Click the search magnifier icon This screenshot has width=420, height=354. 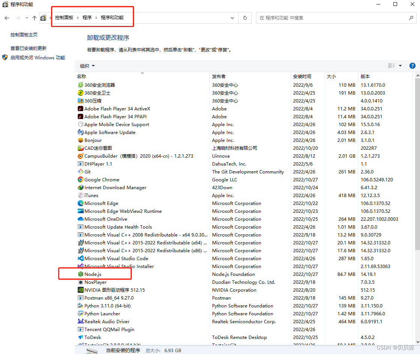(411, 18)
